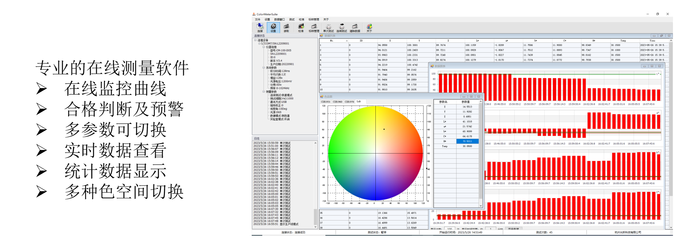The image size is (683, 250).
Task: Sort by the No. column header
Action: [334, 40]
